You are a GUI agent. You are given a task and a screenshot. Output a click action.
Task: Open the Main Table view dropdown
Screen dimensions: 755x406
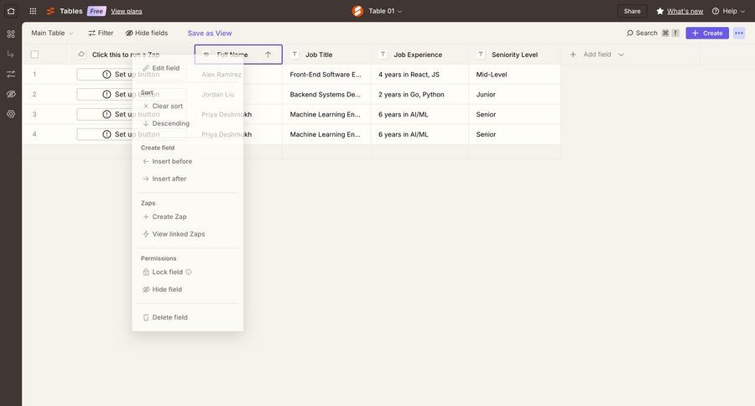tap(52, 33)
